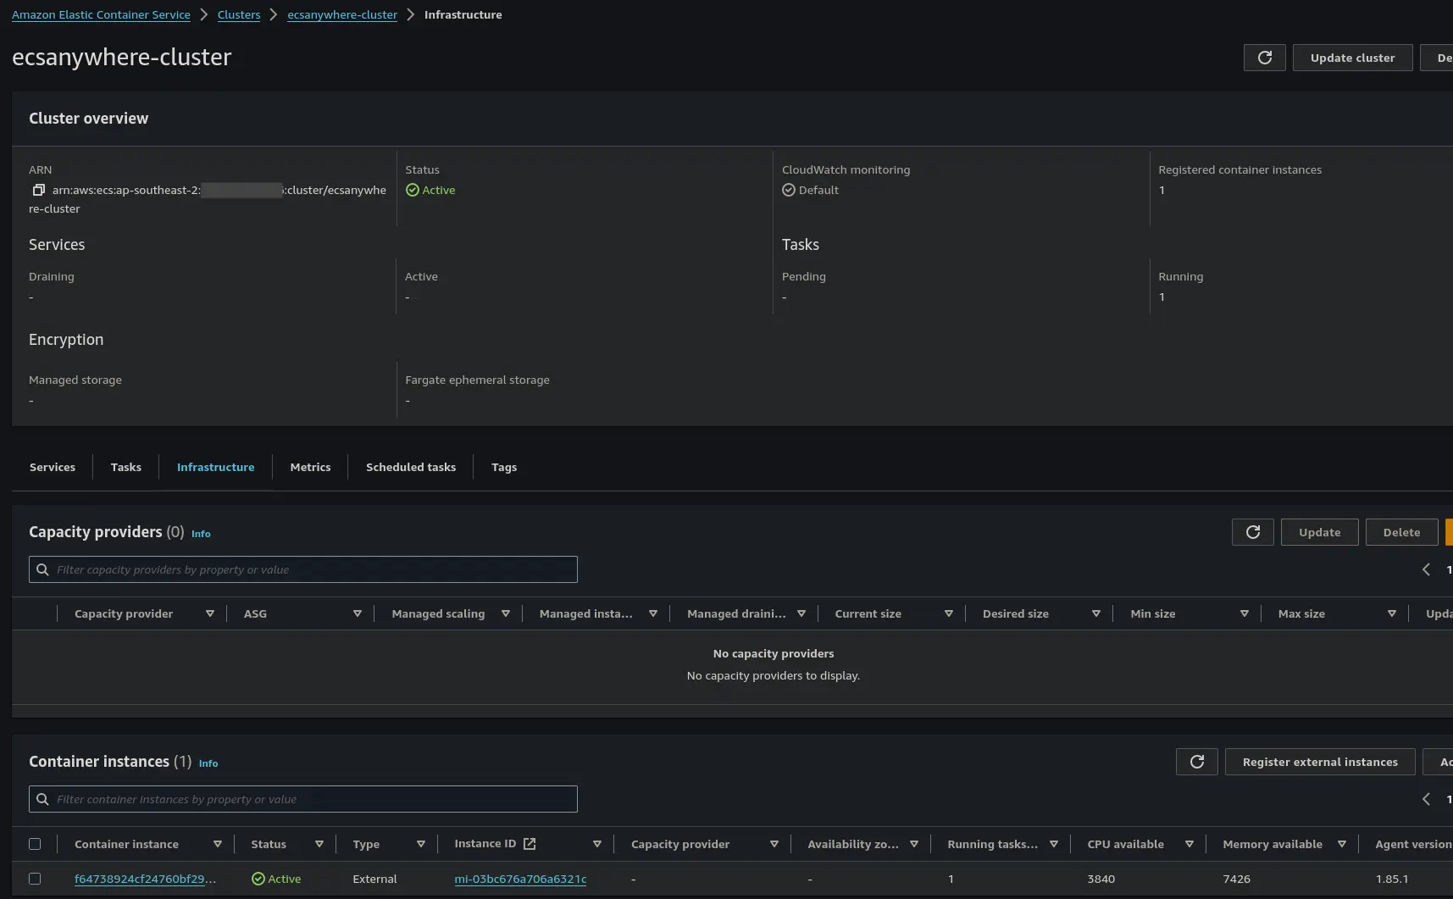Toggle select-all checkbox in Container instances header
The image size is (1453, 899).
35,844
